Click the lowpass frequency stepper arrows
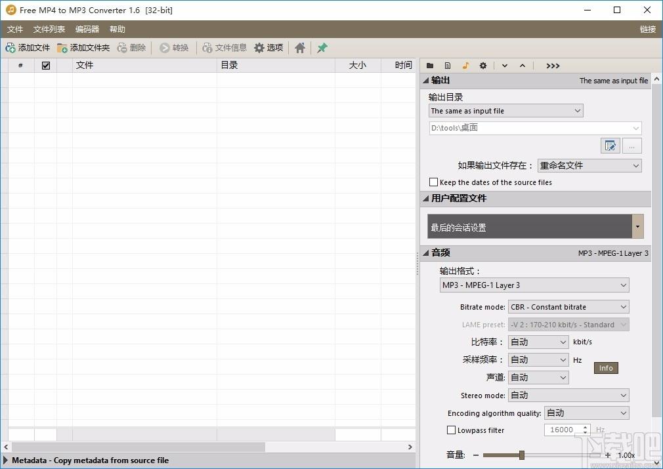The width and height of the screenshot is (663, 469). tap(586, 430)
